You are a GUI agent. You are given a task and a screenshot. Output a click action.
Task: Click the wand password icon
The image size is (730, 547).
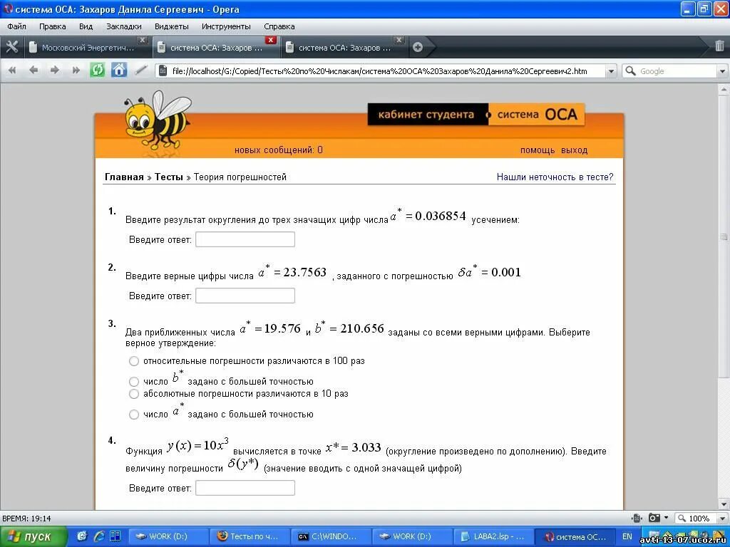pos(140,71)
